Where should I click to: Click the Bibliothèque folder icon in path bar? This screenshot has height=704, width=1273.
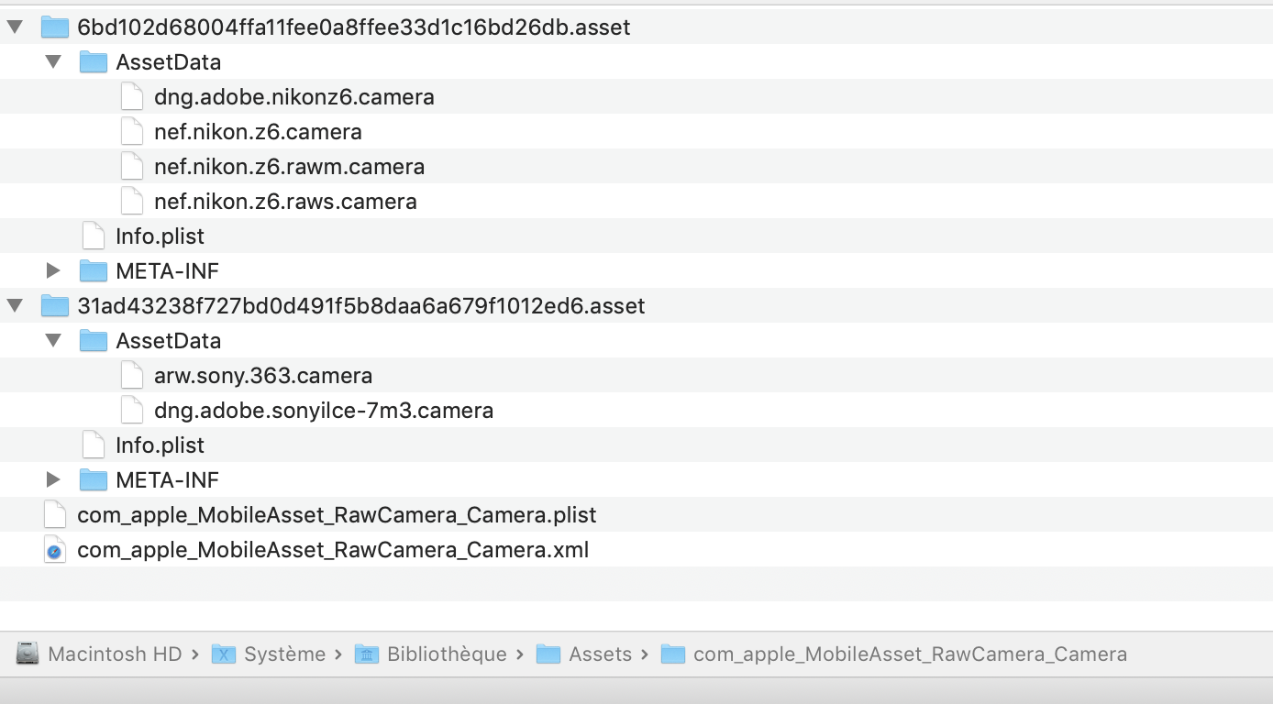click(x=367, y=654)
